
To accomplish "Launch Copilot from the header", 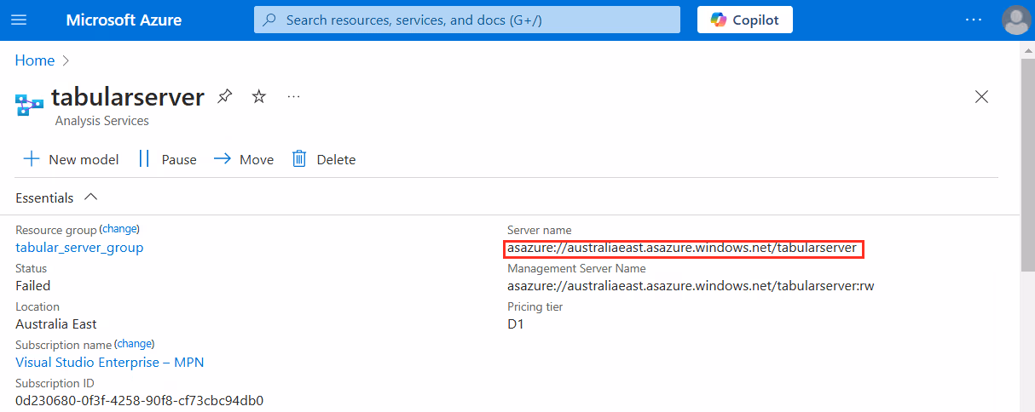I will tap(744, 20).
